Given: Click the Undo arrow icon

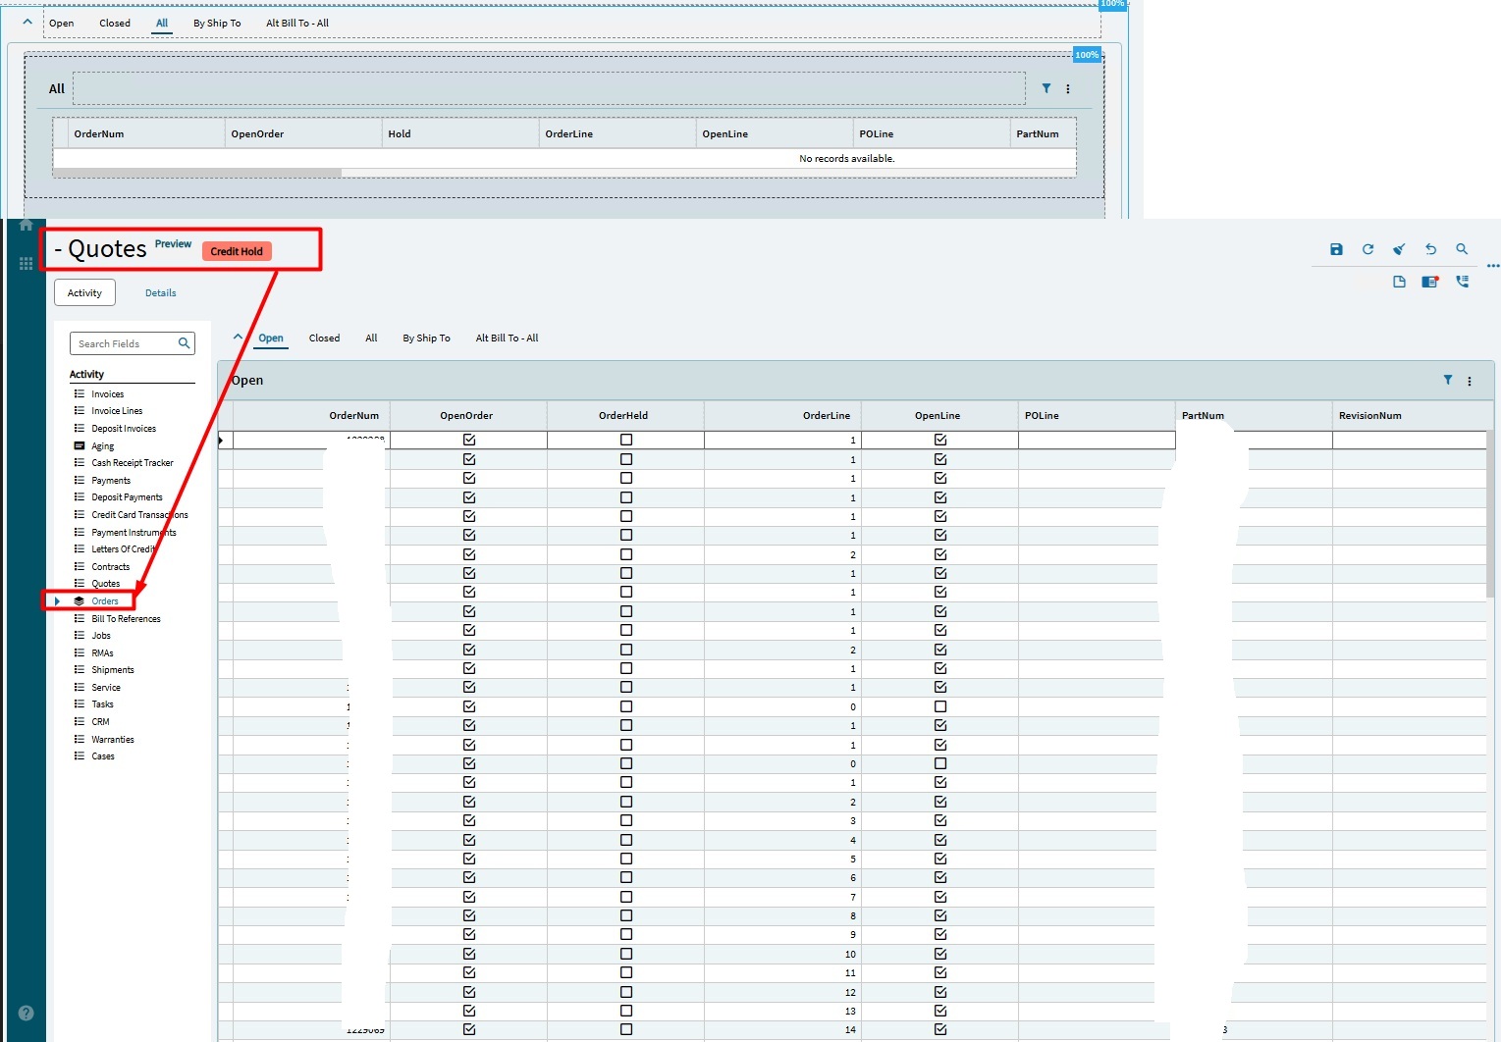Looking at the screenshot, I should [x=1430, y=249].
